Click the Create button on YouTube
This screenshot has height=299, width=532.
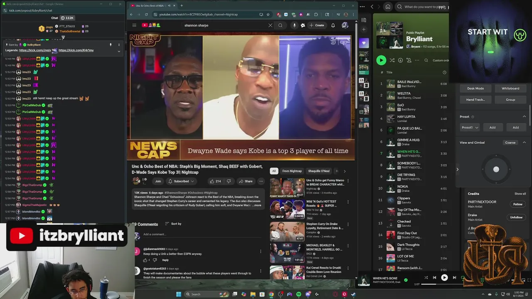(317, 25)
